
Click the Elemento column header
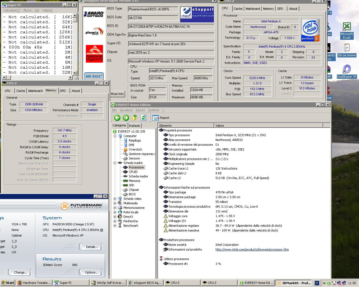[x=186, y=126]
